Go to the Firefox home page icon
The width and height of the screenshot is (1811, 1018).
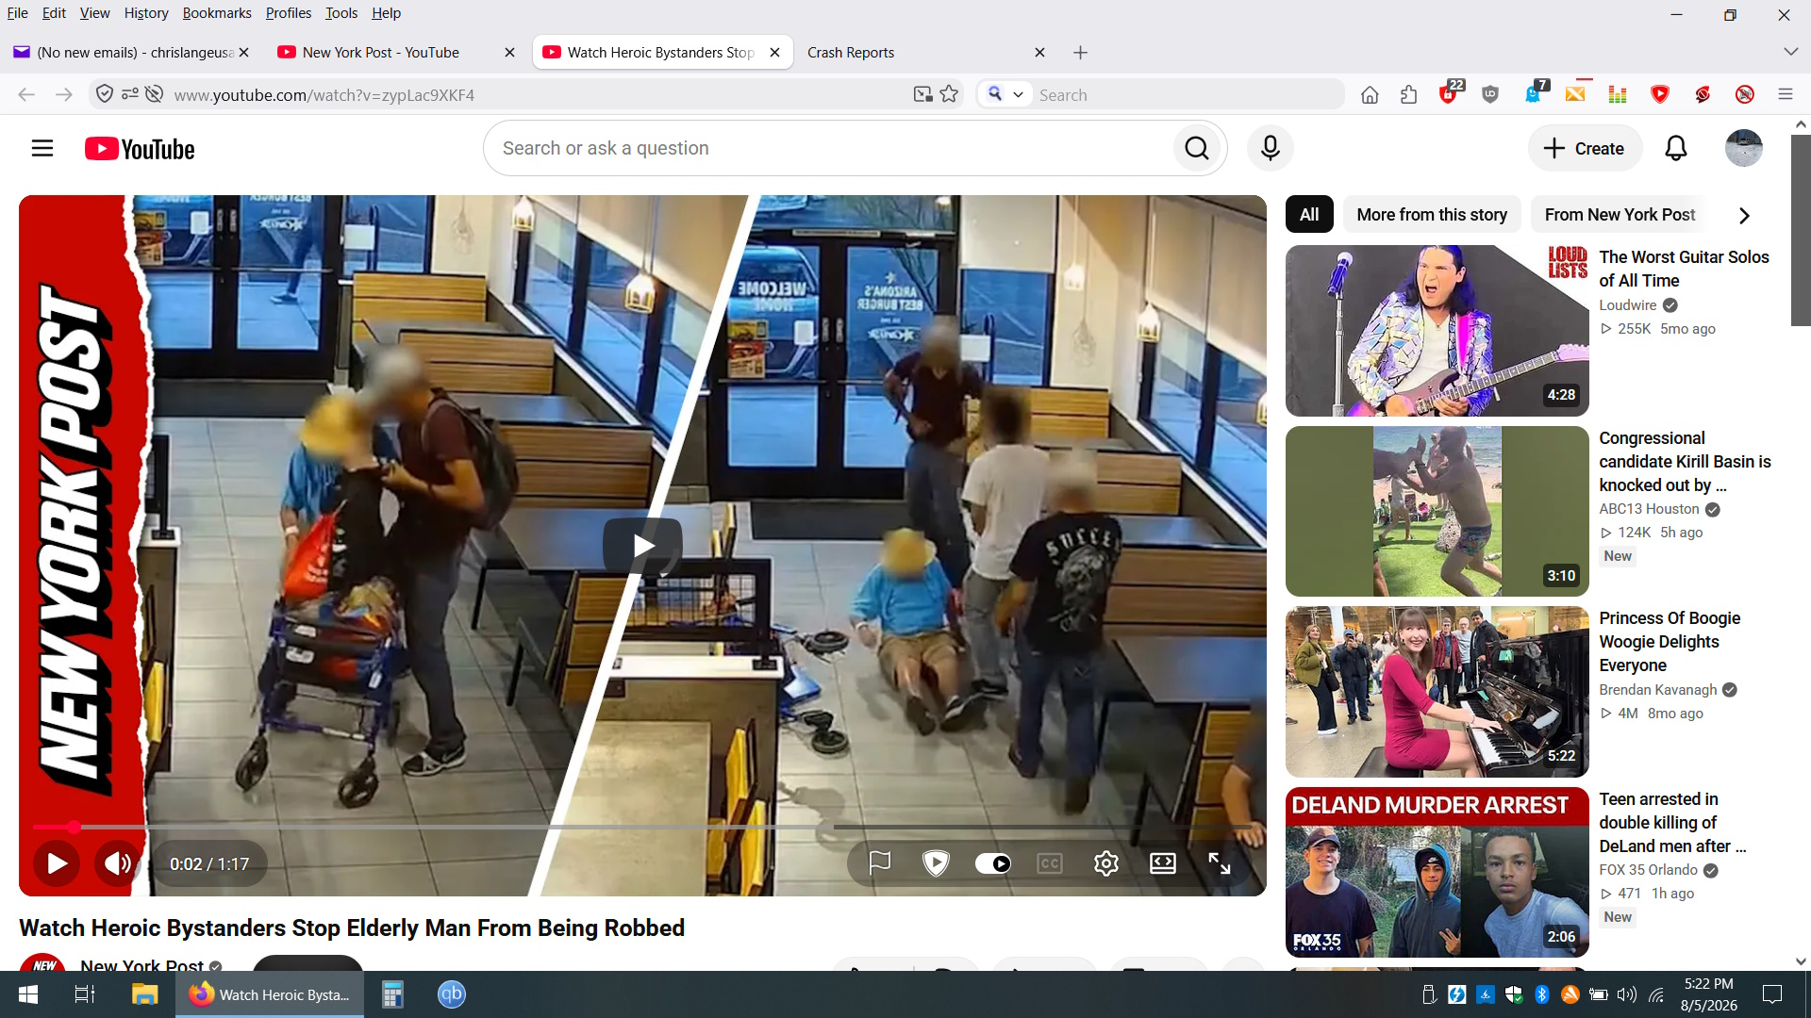pyautogui.click(x=1370, y=94)
